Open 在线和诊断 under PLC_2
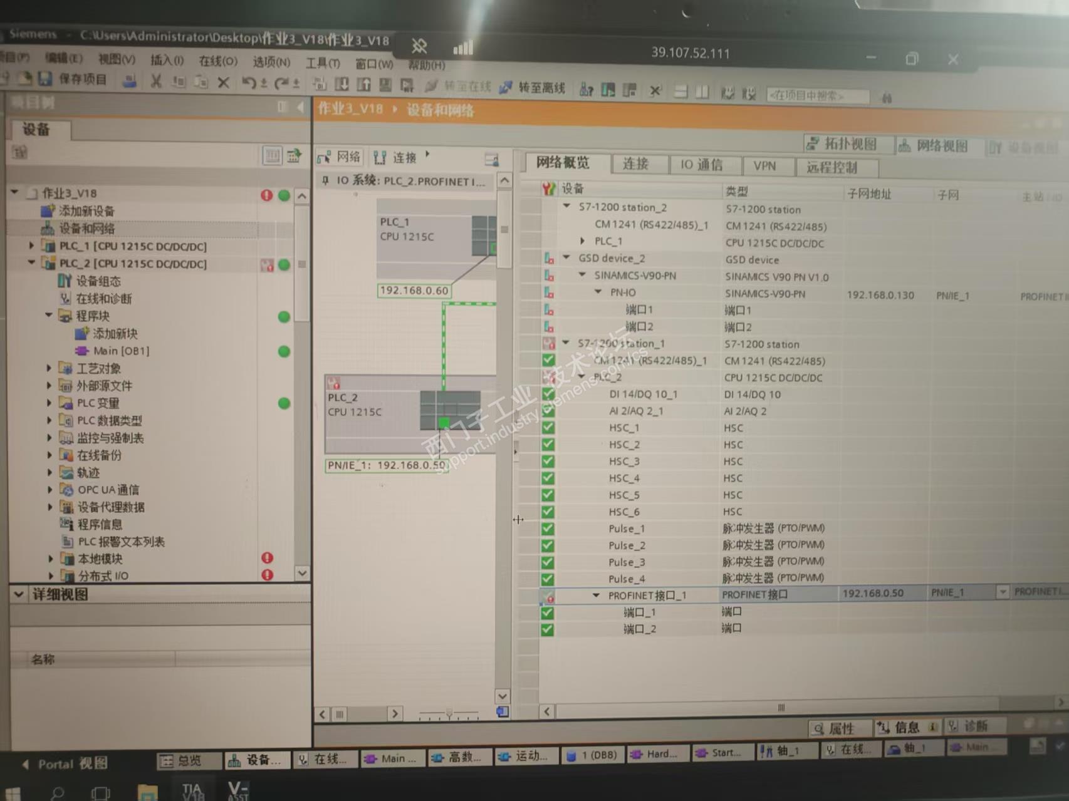This screenshot has height=801, width=1069. (104, 299)
